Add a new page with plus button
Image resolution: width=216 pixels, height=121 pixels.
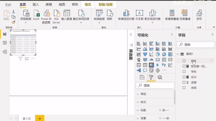click(40, 118)
